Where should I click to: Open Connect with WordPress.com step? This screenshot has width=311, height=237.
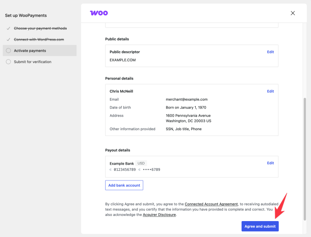click(x=39, y=39)
